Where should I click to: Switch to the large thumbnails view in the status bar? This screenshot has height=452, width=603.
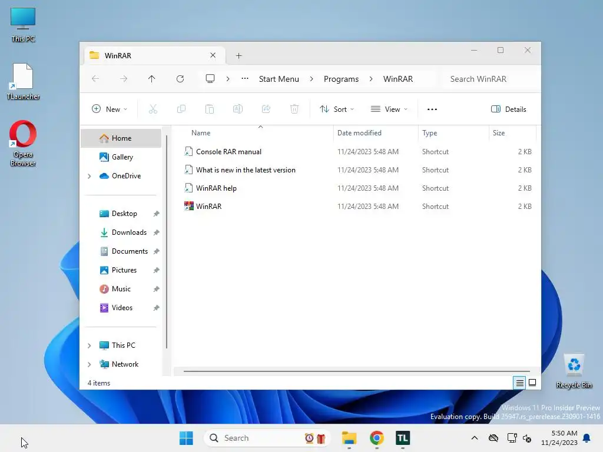click(x=532, y=383)
